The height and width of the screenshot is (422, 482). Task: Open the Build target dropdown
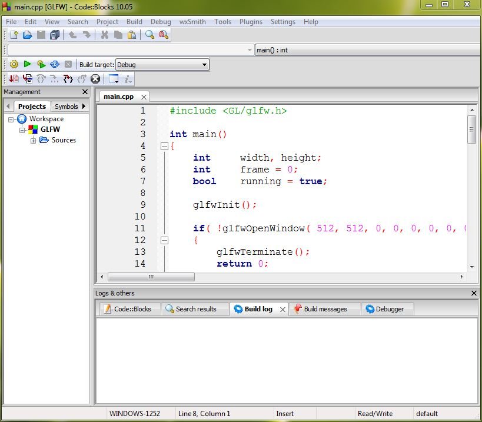162,65
